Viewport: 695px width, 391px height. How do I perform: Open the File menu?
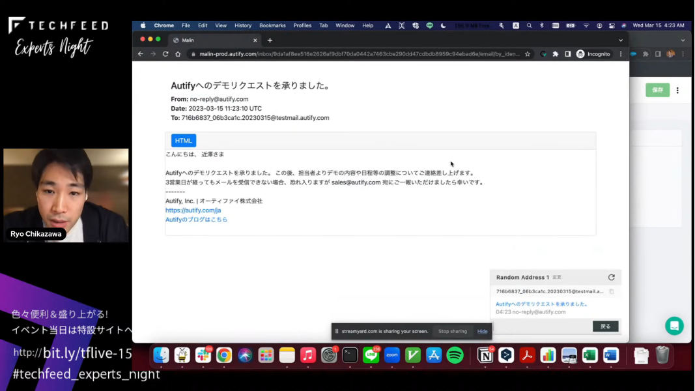point(186,25)
